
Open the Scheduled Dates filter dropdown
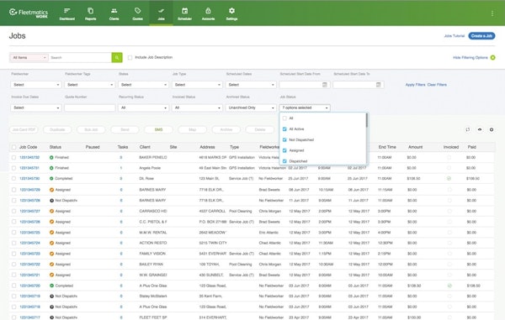pos(251,85)
